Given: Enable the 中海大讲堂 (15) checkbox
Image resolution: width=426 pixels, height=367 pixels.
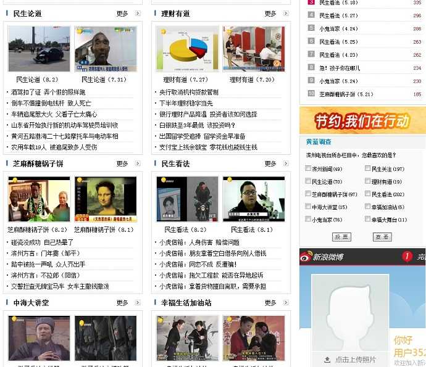Looking at the screenshot, I should pyautogui.click(x=308, y=206).
